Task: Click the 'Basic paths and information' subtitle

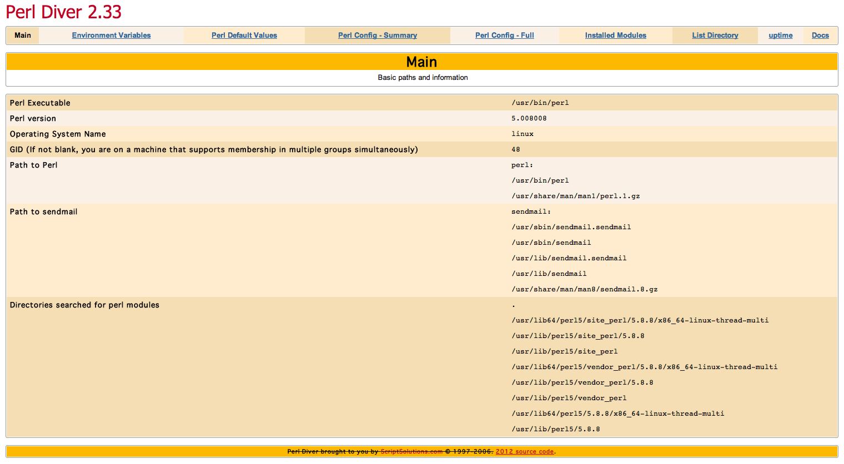Action: coord(423,78)
